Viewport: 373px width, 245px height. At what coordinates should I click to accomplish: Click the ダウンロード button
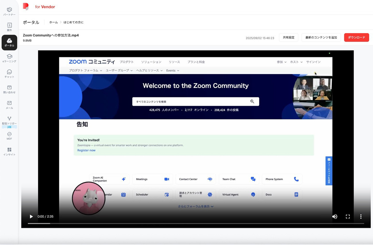tap(356, 38)
